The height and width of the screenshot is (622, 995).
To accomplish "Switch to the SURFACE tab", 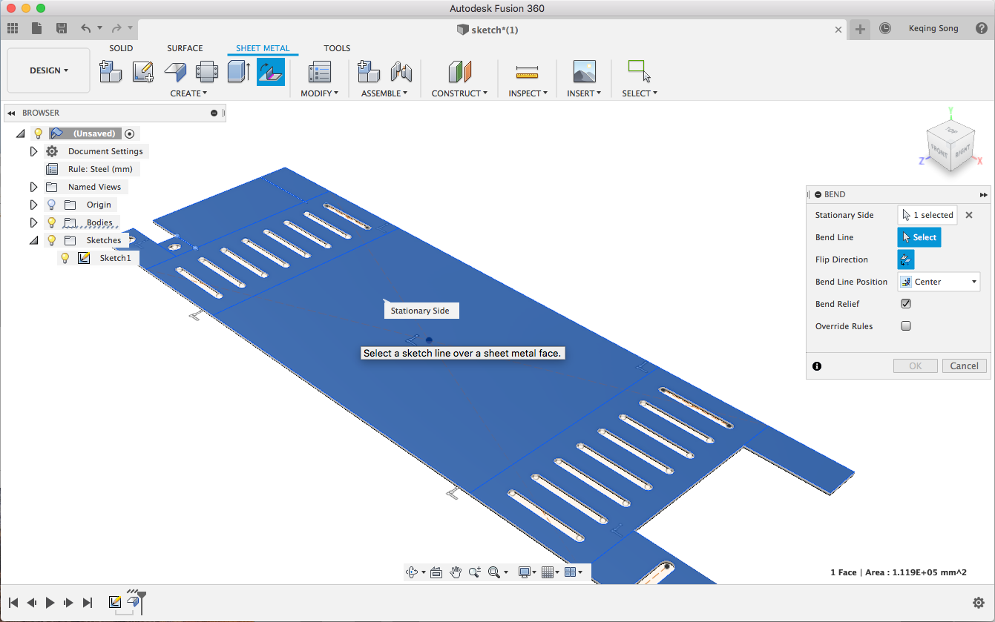I will point(185,48).
